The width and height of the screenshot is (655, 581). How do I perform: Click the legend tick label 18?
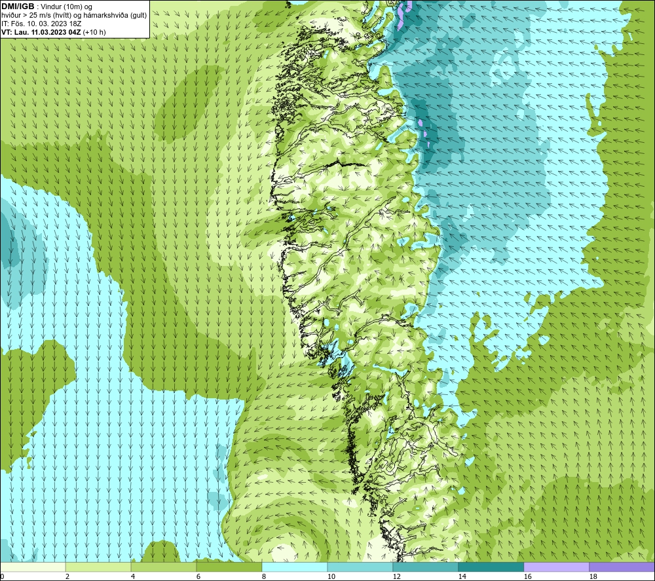pyautogui.click(x=593, y=577)
